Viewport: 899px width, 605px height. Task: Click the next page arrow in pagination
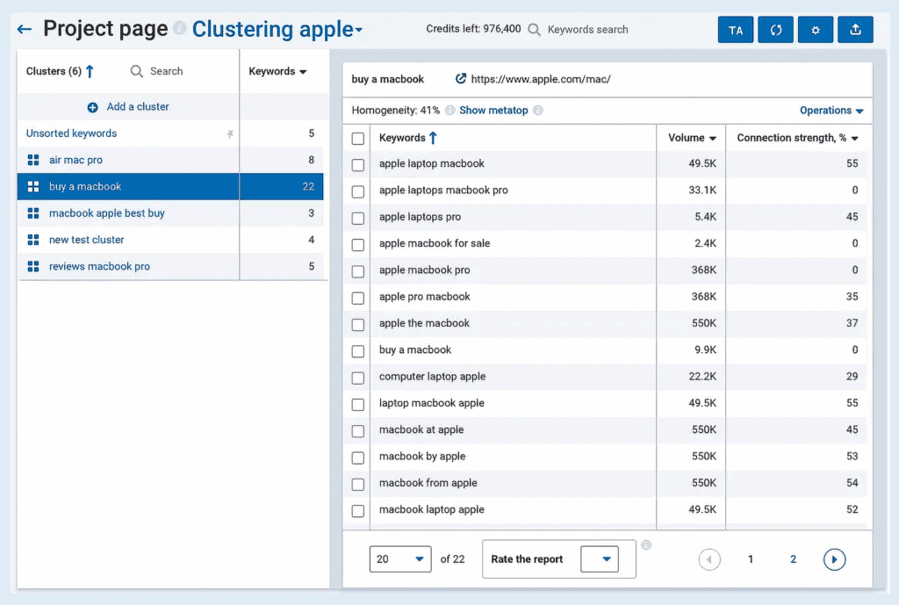[x=834, y=559]
